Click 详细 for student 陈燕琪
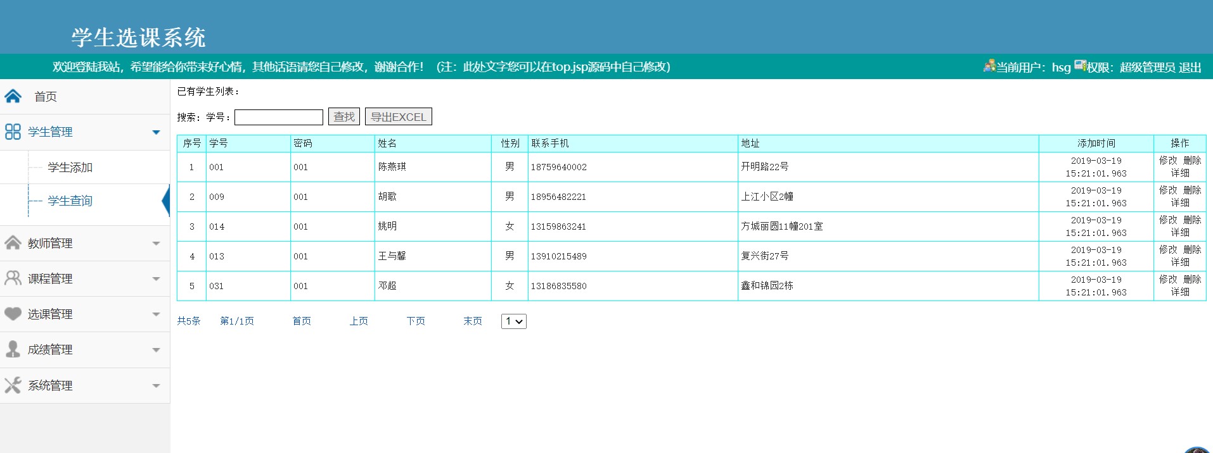This screenshot has width=1213, height=453. (x=1180, y=173)
